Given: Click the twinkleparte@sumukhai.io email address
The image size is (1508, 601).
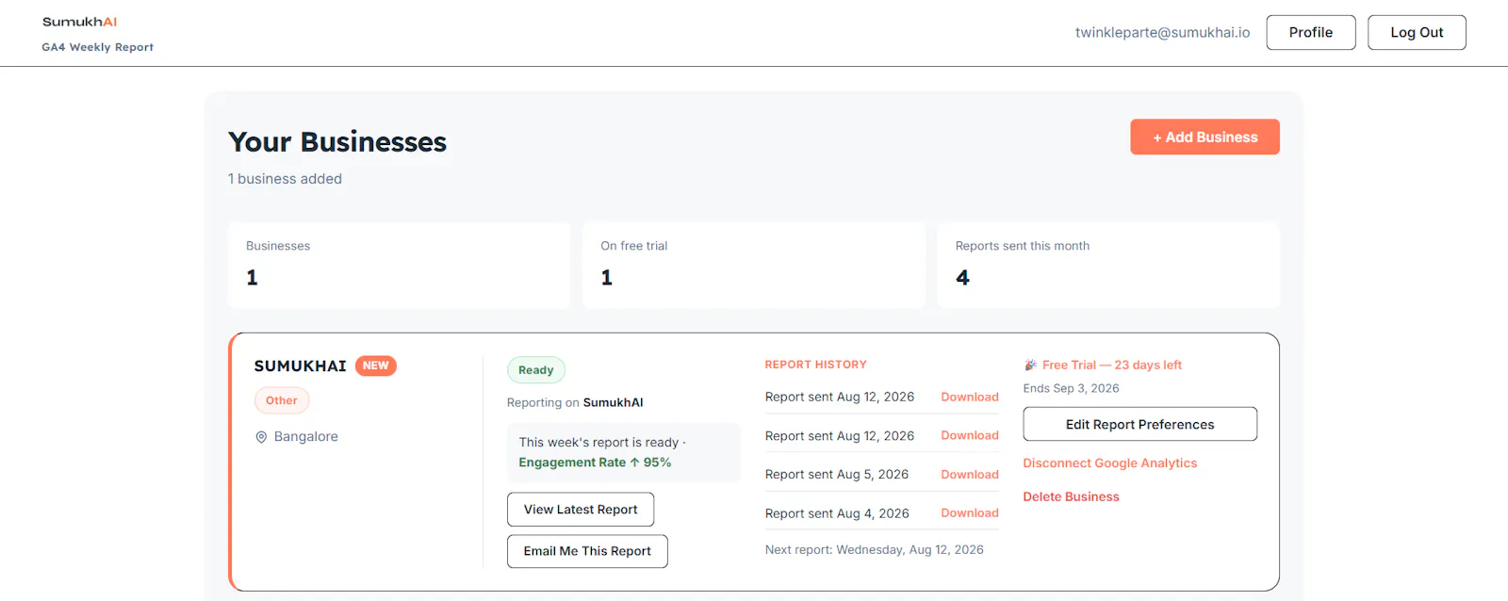Looking at the screenshot, I should 1162,32.
